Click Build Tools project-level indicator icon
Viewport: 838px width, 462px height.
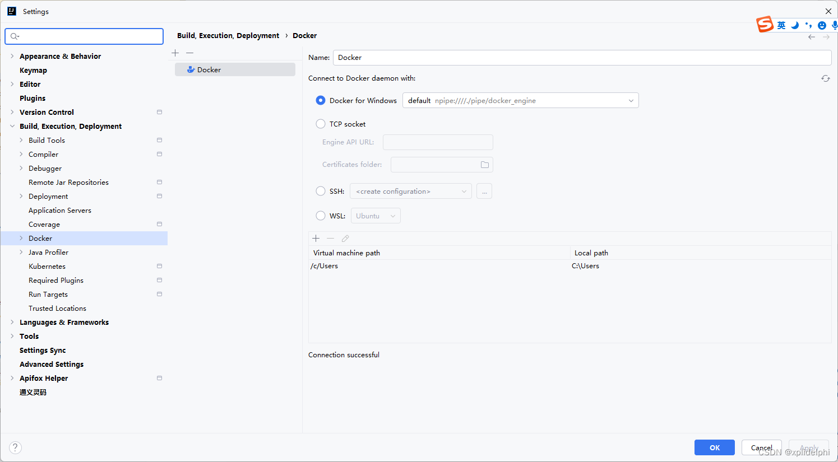coord(160,140)
